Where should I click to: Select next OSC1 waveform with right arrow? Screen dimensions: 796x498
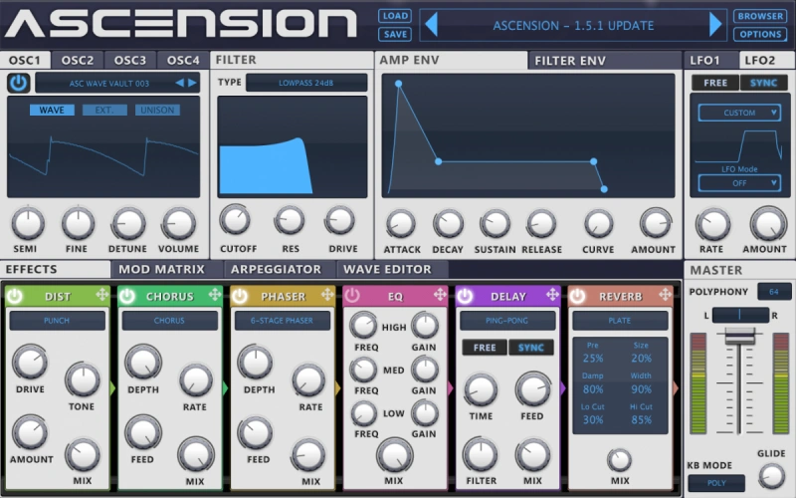[192, 83]
